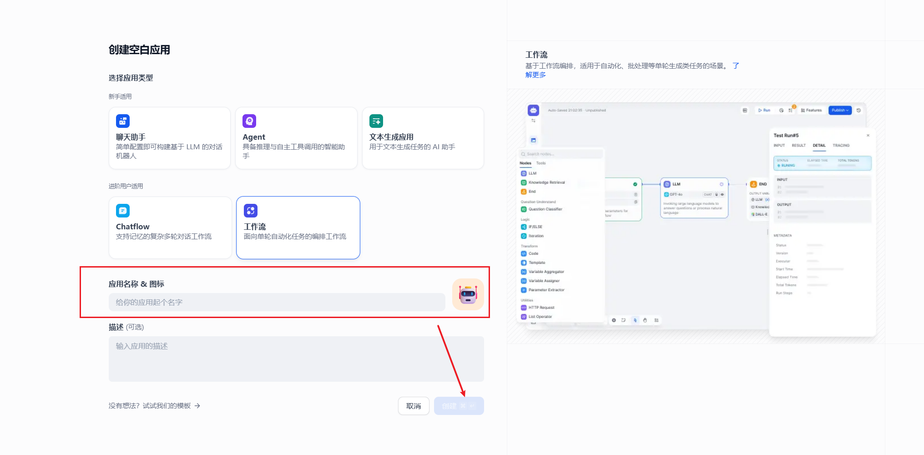Switch to the TRACING tab
Image resolution: width=924 pixels, height=455 pixels.
tap(841, 145)
